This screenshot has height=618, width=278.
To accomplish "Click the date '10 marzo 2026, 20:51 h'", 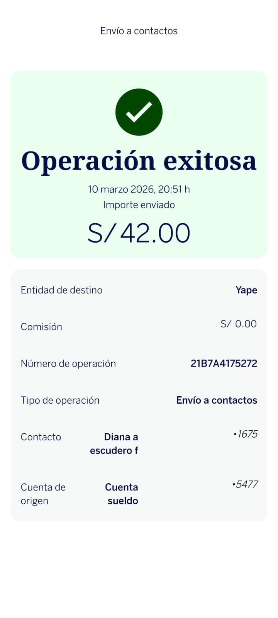I will coord(139,189).
